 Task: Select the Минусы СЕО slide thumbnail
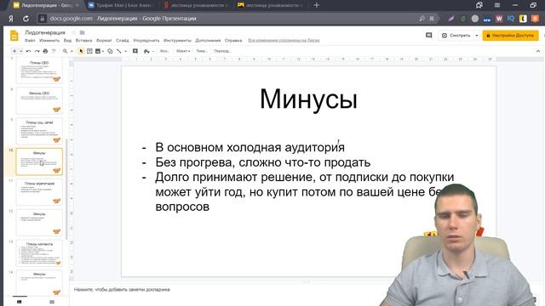(x=39, y=101)
